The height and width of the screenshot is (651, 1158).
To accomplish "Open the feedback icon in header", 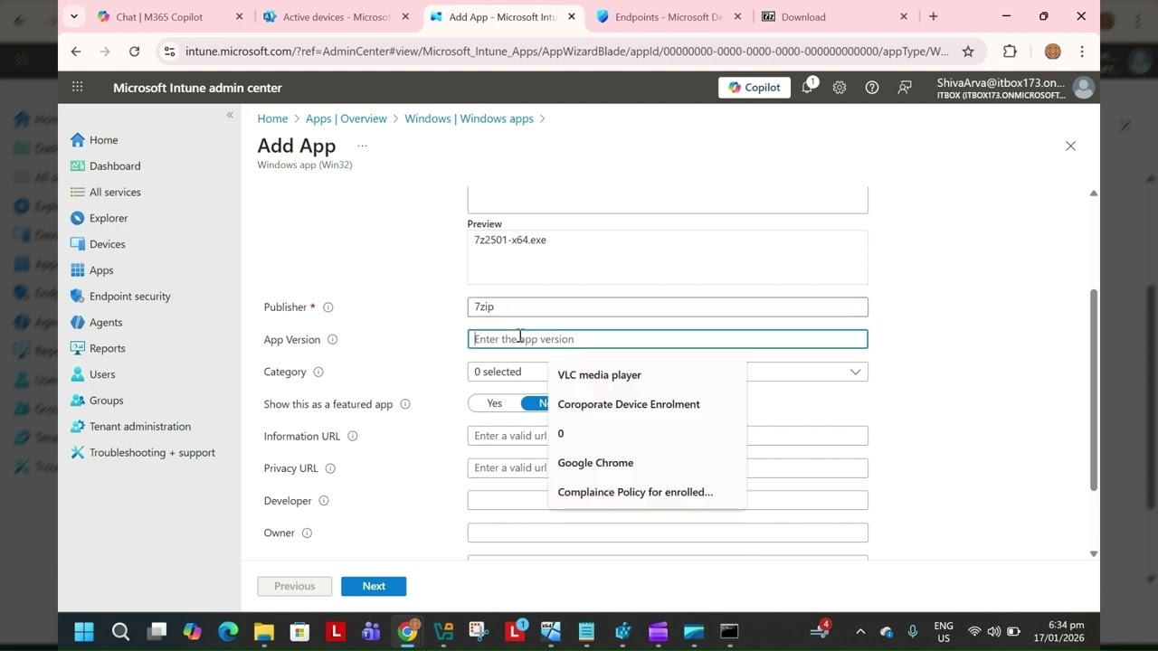I will (905, 88).
